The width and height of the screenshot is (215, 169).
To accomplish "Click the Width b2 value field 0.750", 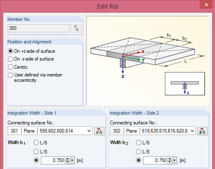I will pyautogui.click(x=155, y=160).
